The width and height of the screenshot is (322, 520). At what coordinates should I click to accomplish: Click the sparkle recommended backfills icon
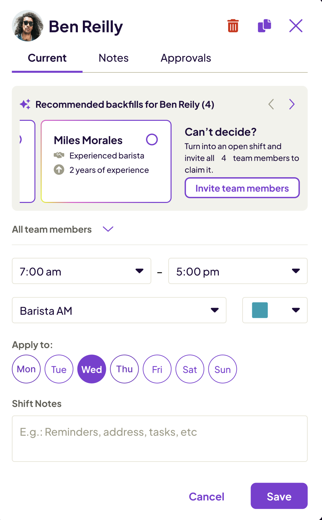[25, 104]
